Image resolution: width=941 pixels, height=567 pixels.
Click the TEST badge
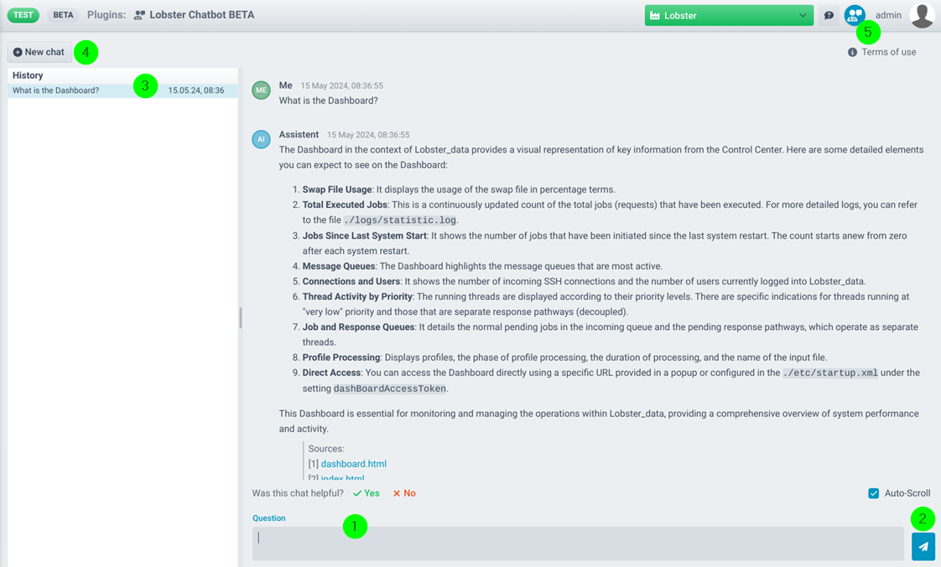(x=23, y=15)
